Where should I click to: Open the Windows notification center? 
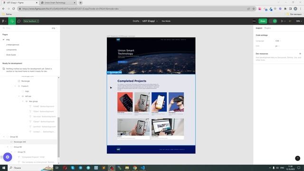pyautogui.click(x=299, y=168)
